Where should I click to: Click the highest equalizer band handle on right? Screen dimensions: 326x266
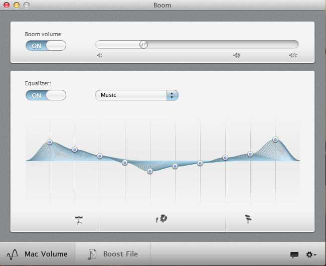pyautogui.click(x=275, y=140)
